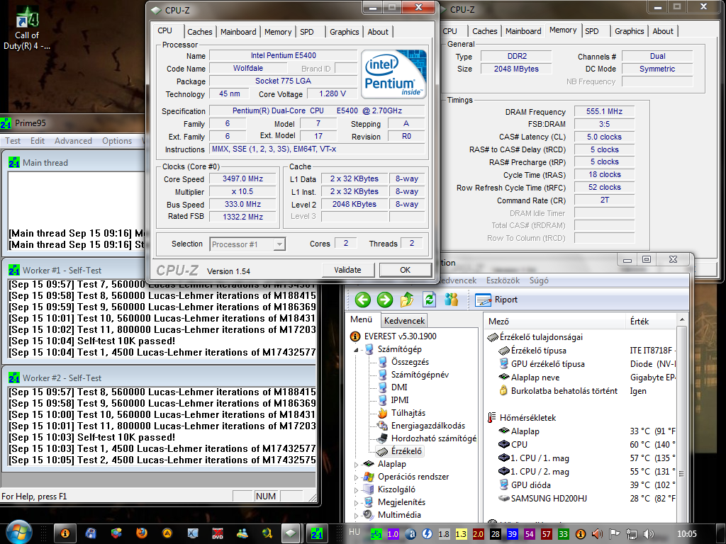Viewport: 726px width, 544px height.
Task: Switch to Kedvencek tab in EVEREST sidebar
Action: pyautogui.click(x=404, y=321)
